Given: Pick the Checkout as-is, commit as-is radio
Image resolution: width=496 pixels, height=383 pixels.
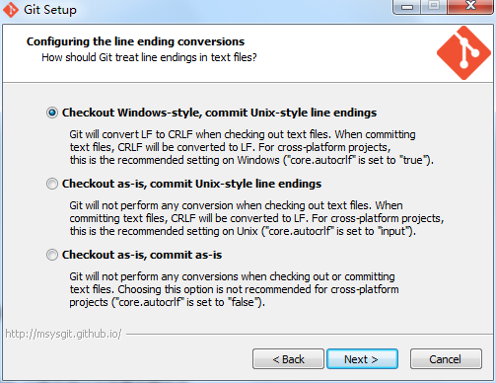Looking at the screenshot, I should [52, 255].
